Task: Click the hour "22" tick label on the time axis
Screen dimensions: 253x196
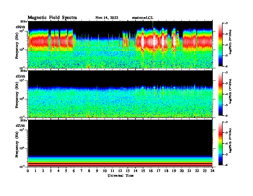Action: 197,171
